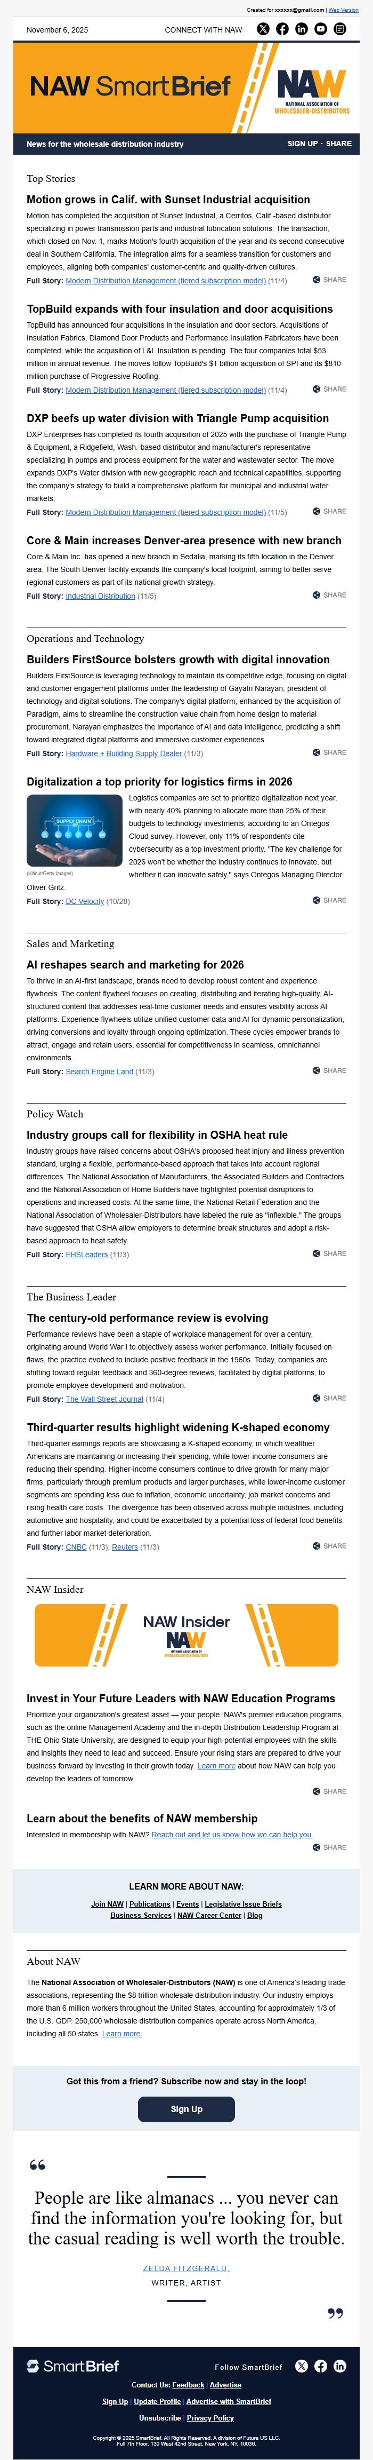Click the footer X icon by Follow SmartBrief
The height and width of the screenshot is (2460, 373).
[x=302, y=2366]
